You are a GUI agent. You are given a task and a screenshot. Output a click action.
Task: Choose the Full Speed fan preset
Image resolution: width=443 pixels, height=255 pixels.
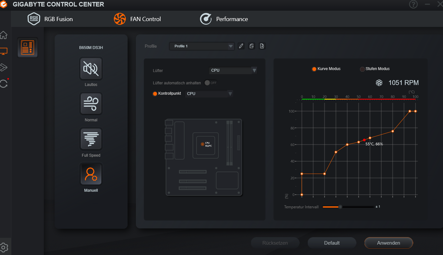tap(91, 139)
